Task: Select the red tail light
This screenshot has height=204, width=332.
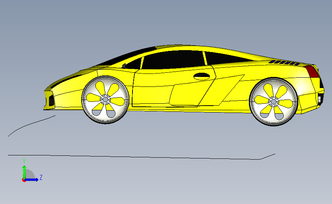Action: coord(312,71)
